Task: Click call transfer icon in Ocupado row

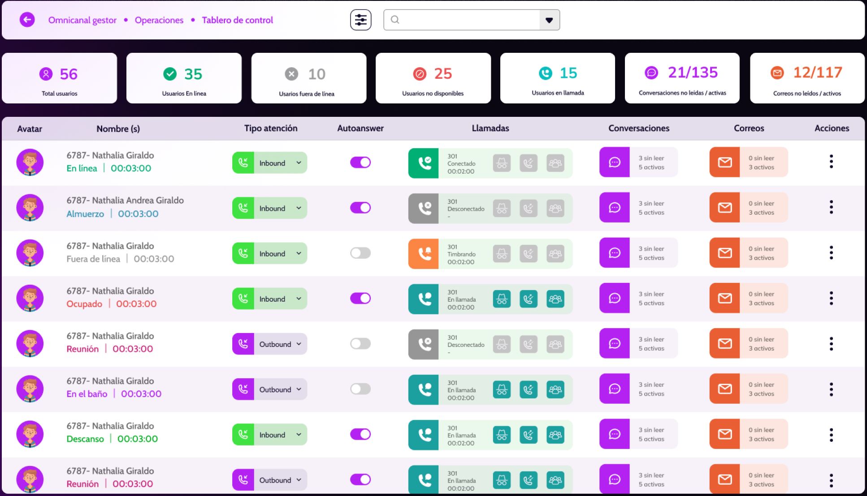Action: 529,299
